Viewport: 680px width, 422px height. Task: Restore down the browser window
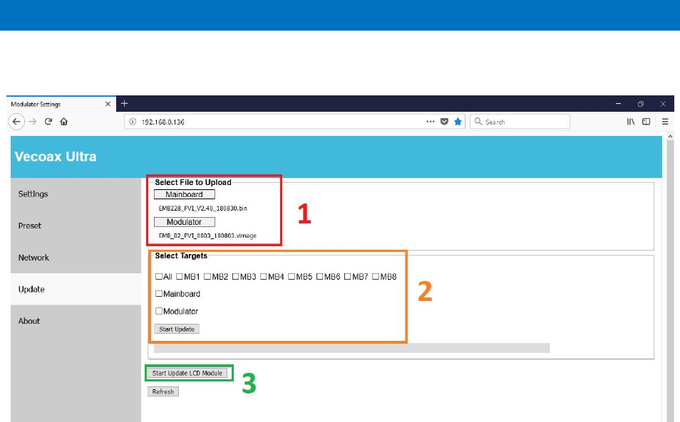click(x=641, y=104)
